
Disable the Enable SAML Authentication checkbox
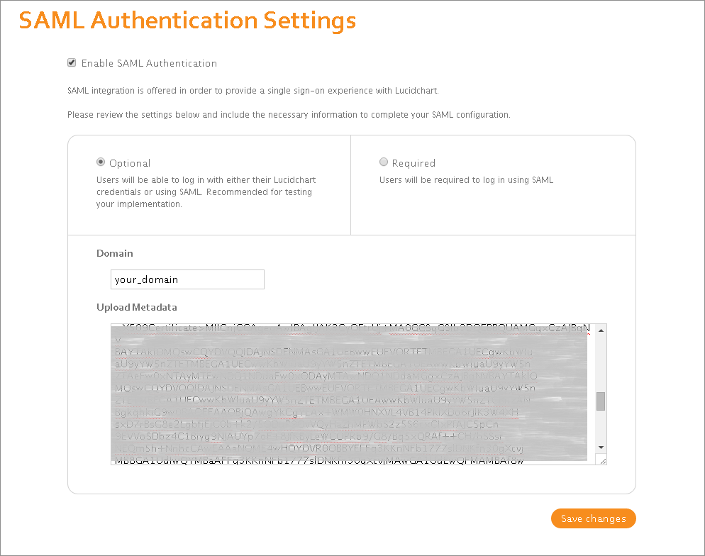pyautogui.click(x=72, y=62)
